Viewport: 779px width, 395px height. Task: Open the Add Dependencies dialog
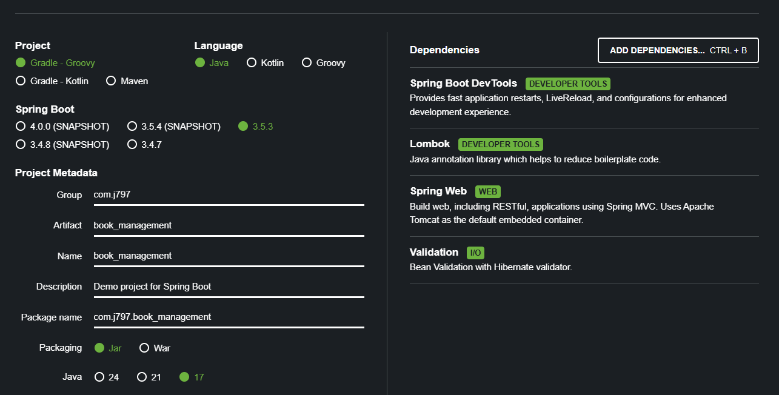[678, 50]
